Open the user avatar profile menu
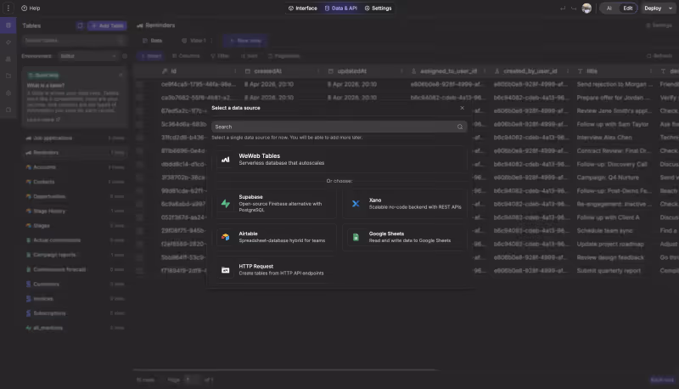This screenshot has width=679, height=389. pyautogui.click(x=586, y=8)
